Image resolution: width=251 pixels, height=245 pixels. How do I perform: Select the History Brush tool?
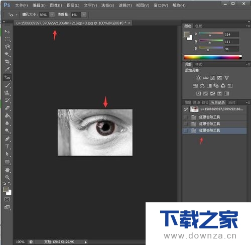coord(7,100)
